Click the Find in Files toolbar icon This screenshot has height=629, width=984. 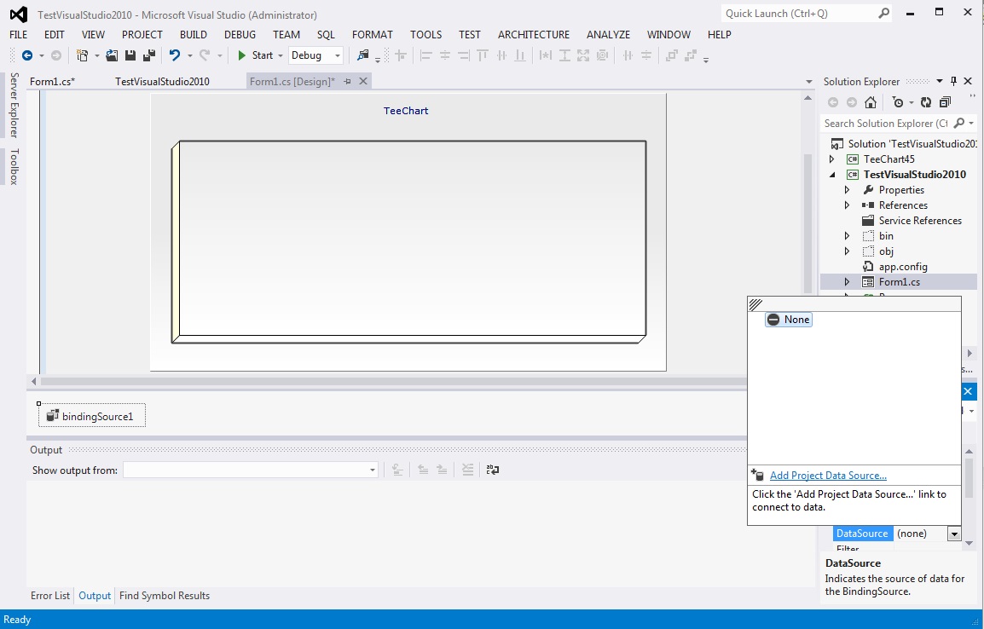point(362,55)
